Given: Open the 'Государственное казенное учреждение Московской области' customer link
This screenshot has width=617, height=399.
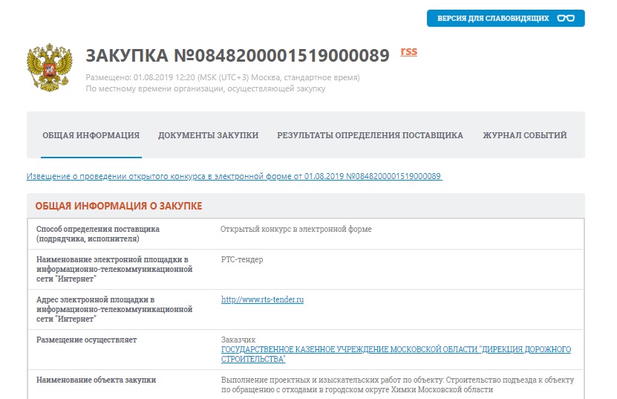Looking at the screenshot, I should 396,354.
